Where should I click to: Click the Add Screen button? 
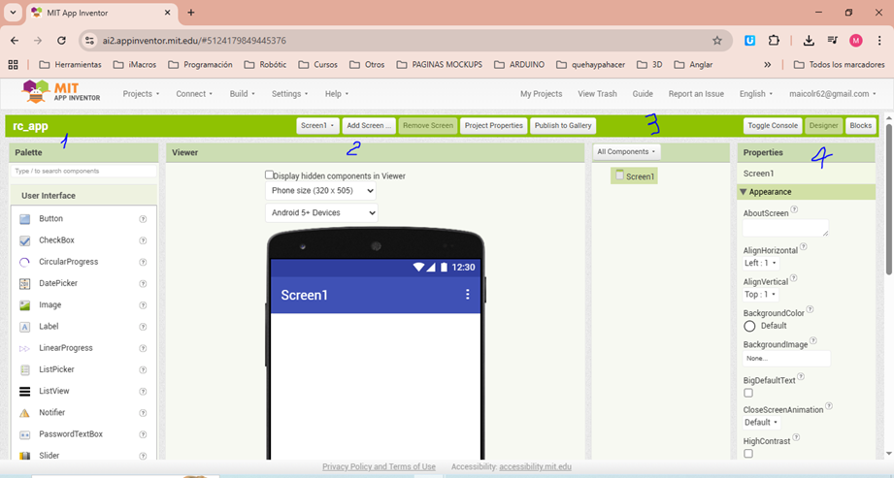click(368, 125)
